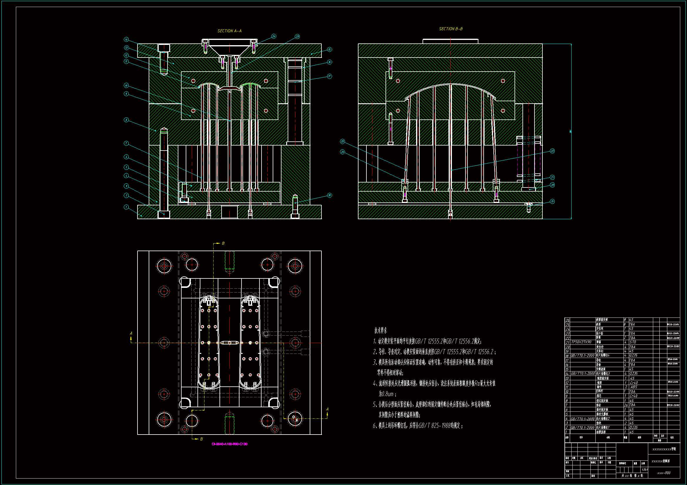Select balloon 23 pointing to sprue bushing
The height and width of the screenshot is (485, 687).
(297, 36)
